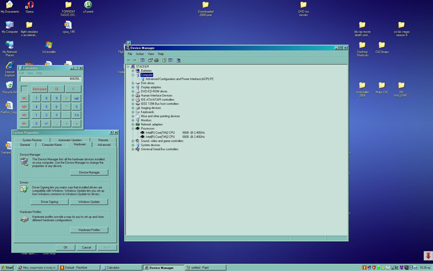The image size is (433, 271).
Task: Click the Network adapters category icon
Action: tap(137, 125)
